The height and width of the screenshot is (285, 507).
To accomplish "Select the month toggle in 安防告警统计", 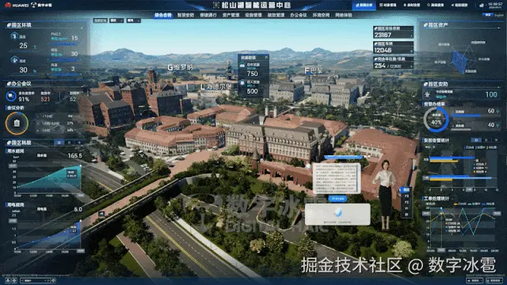I will 486,140.
